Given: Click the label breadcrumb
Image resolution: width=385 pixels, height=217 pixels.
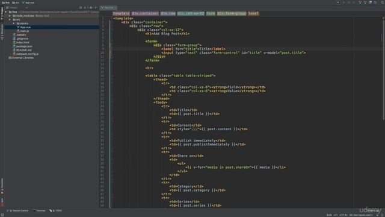Looking at the screenshot, I should tap(253, 13).
